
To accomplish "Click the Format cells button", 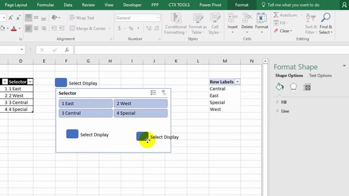I will pyautogui.click(x=262, y=23).
